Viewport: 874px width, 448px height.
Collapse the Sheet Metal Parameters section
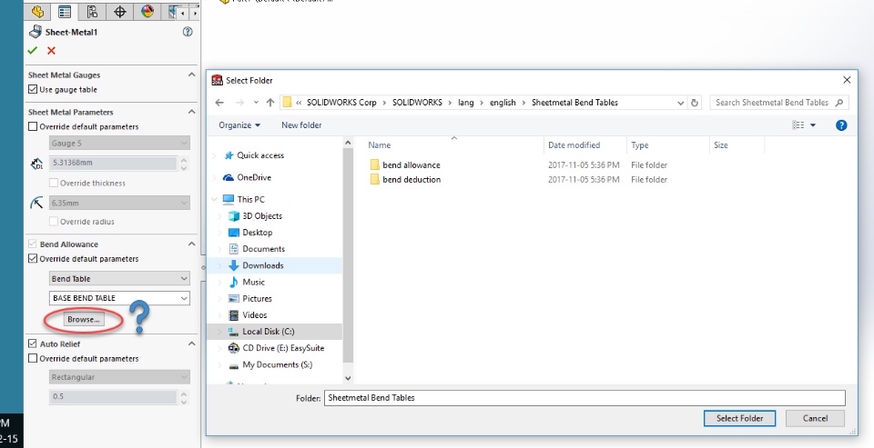(x=191, y=112)
